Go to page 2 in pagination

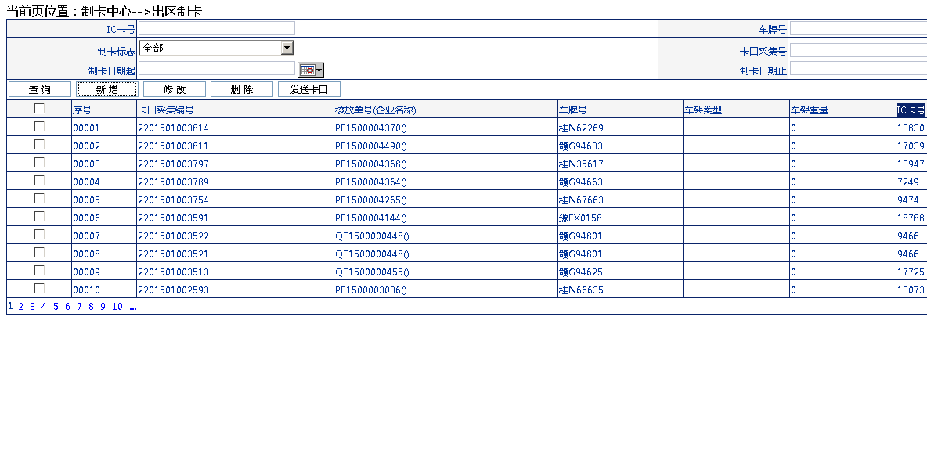click(x=20, y=307)
